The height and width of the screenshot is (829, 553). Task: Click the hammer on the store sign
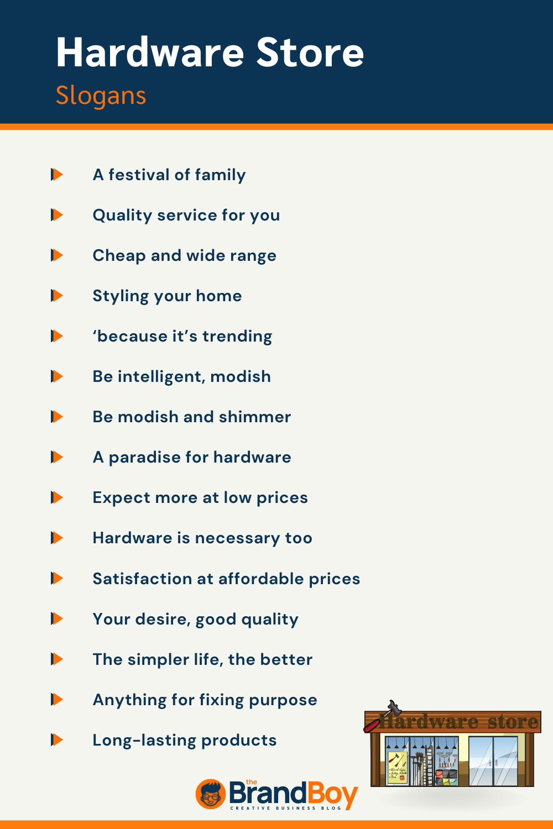[x=393, y=709]
